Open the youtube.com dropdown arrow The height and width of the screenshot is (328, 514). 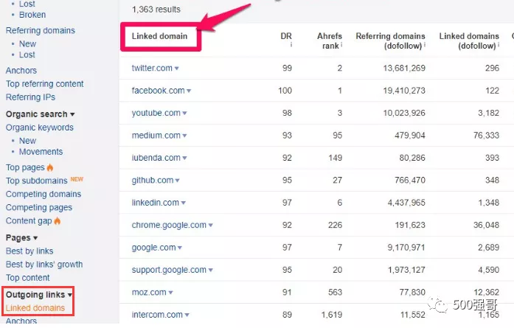(x=185, y=114)
